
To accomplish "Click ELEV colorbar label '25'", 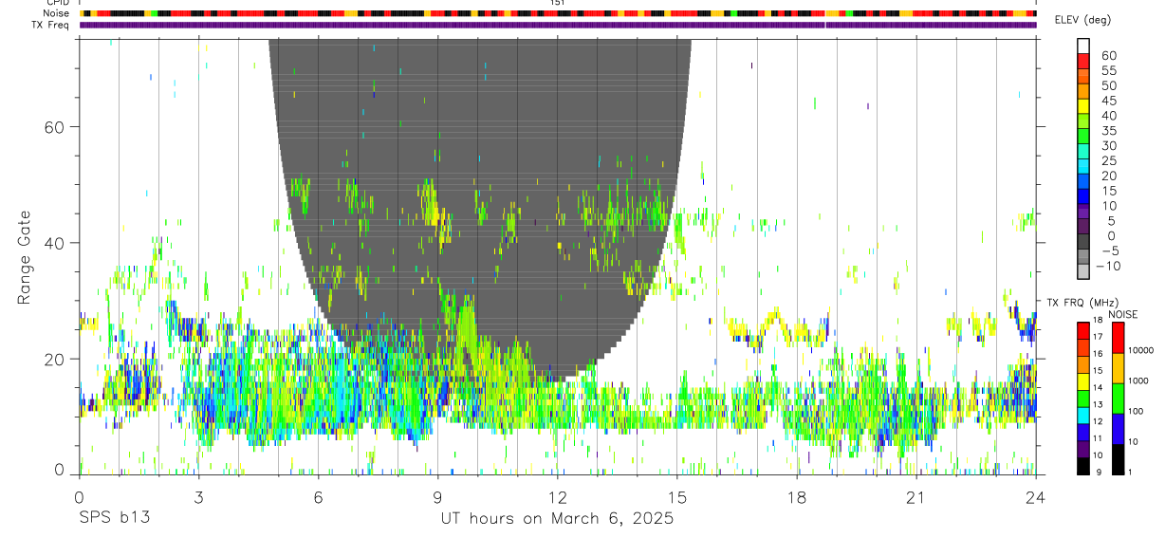I will tap(1107, 161).
